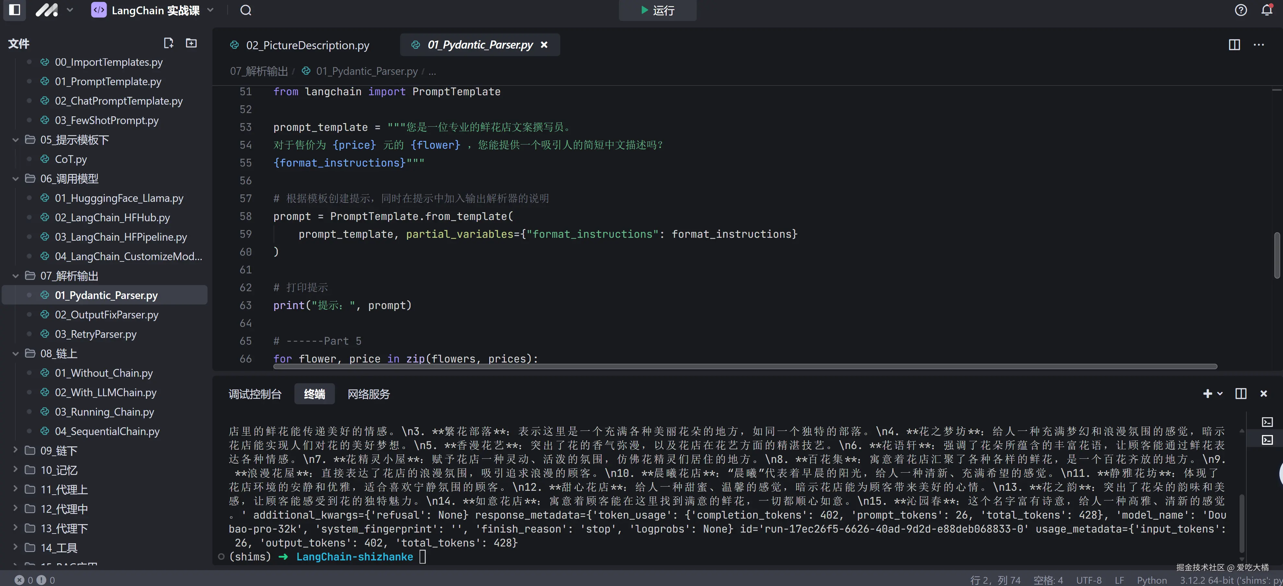Screen dimensions: 1283x586
Task: Open the notifications bell
Action: coord(1266,10)
